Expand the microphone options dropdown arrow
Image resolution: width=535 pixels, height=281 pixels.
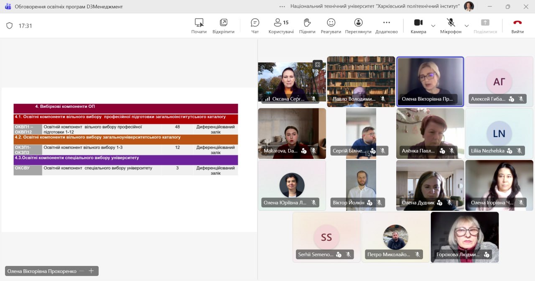466,26
